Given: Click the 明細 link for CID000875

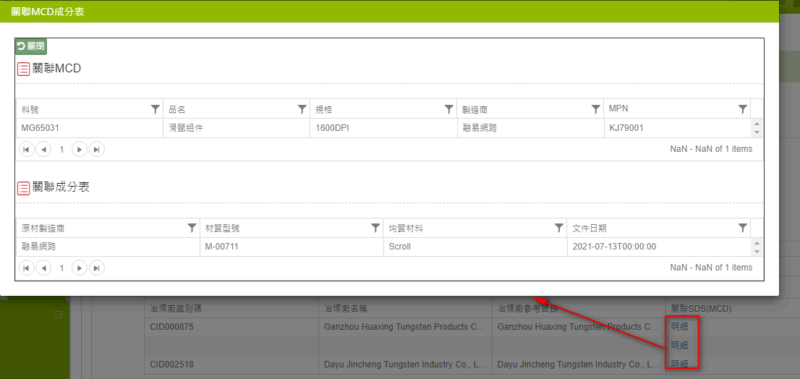Looking at the screenshot, I should pyautogui.click(x=679, y=327).
